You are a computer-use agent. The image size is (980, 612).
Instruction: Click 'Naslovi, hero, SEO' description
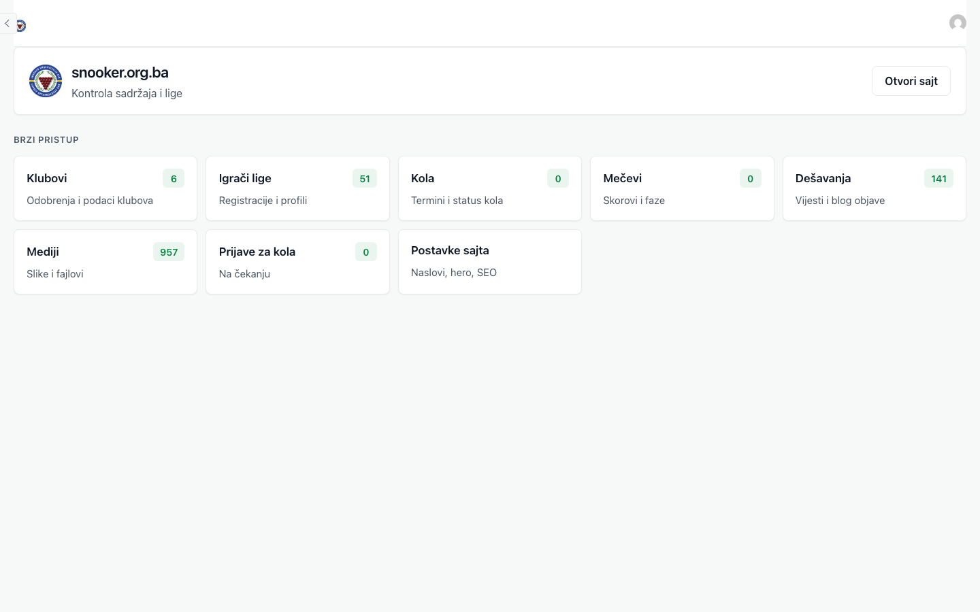tap(454, 273)
